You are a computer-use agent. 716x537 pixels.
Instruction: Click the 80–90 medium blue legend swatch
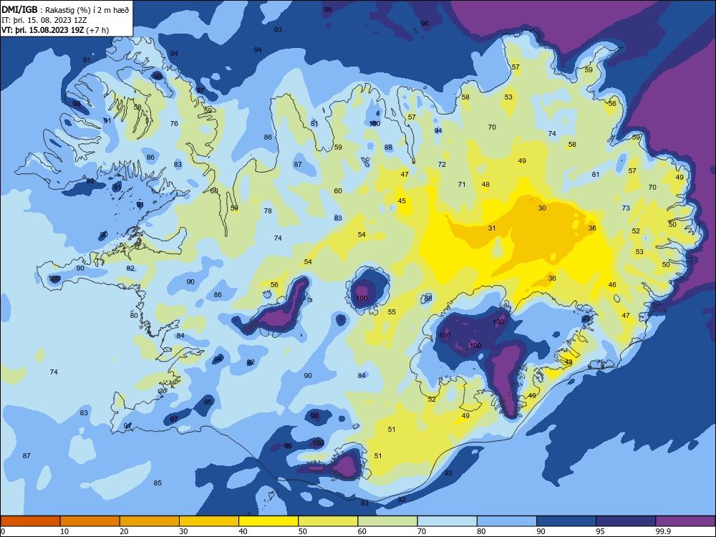507,521
